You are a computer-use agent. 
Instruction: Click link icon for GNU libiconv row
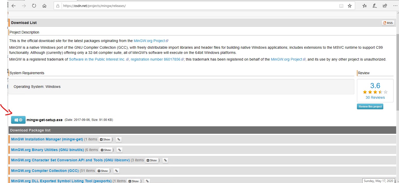[165, 160]
